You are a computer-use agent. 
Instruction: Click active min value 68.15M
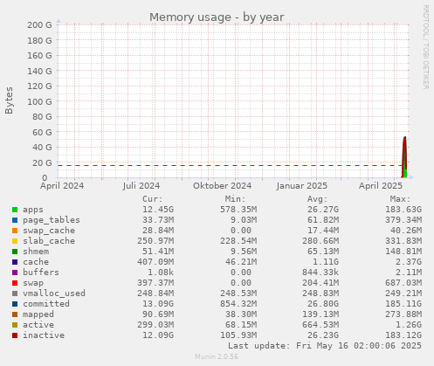(241, 325)
